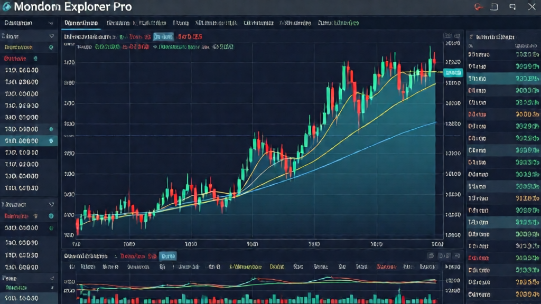Expand the top dropdown in the left sidebar
Screen dimensions: 541x304
coord(51,23)
